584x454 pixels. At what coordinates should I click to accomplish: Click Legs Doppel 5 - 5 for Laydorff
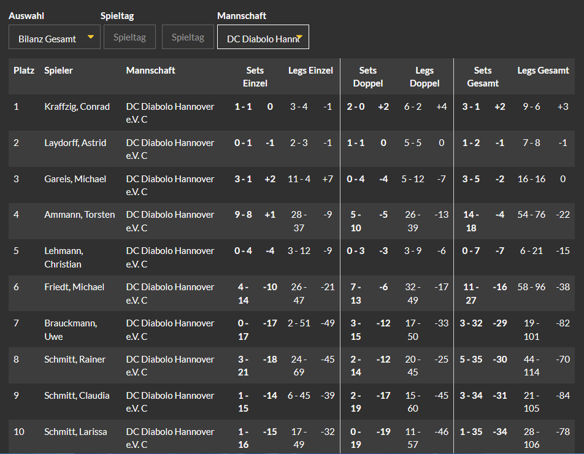[x=413, y=143]
